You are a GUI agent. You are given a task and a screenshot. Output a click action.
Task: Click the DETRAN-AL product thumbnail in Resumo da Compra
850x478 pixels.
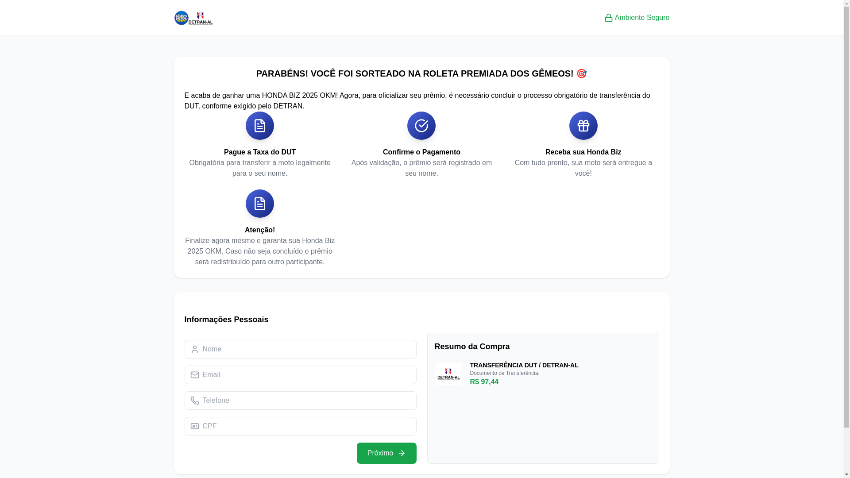448,374
